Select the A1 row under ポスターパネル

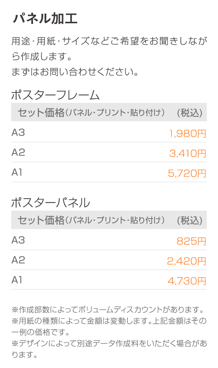pyautogui.click(x=109, y=280)
